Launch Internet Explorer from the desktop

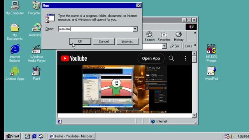pos(15,53)
